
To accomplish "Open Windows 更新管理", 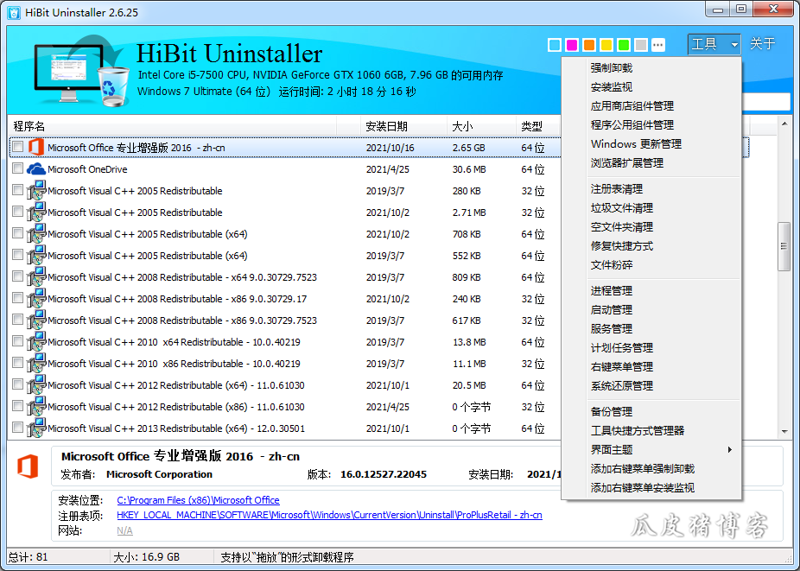I will click(651, 144).
